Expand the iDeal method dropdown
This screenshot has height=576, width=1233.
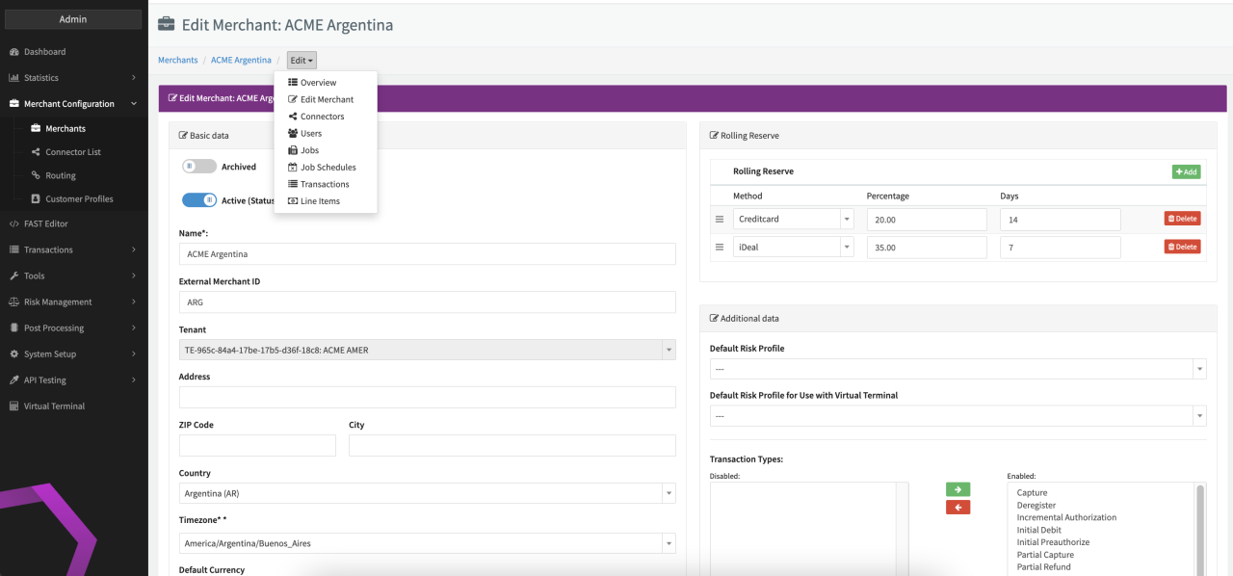847,248
